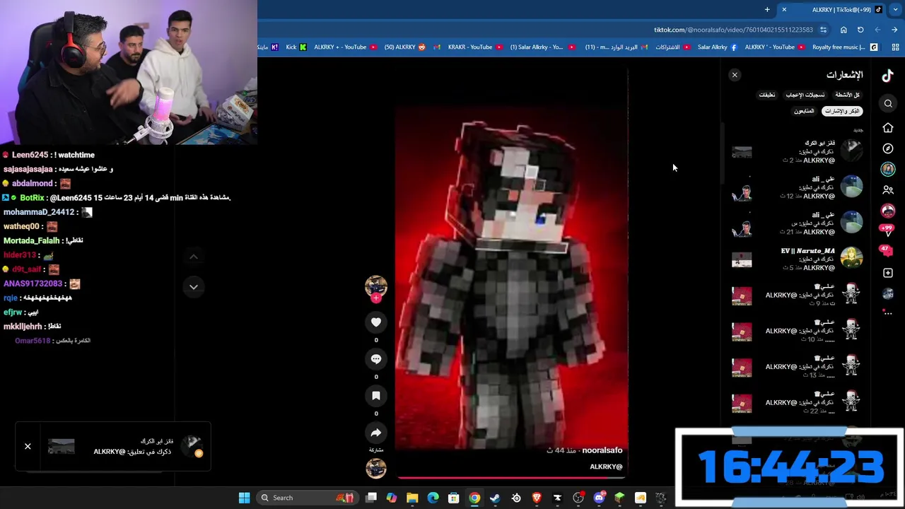Open site information tune icon in address bar
Image resolution: width=905 pixels, height=509 pixels.
[823, 30]
